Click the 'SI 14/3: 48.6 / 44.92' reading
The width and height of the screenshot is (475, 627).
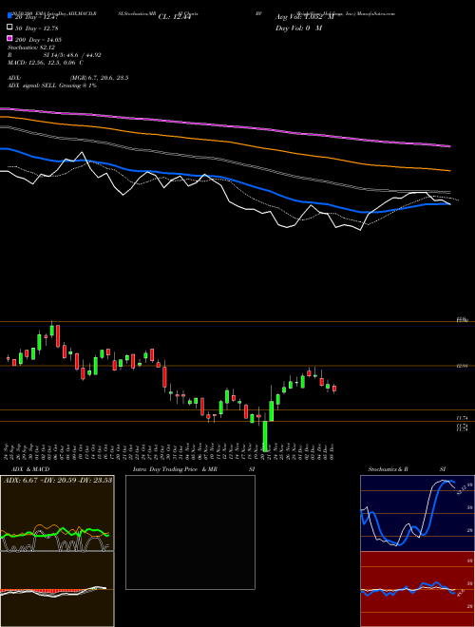pos(72,55)
